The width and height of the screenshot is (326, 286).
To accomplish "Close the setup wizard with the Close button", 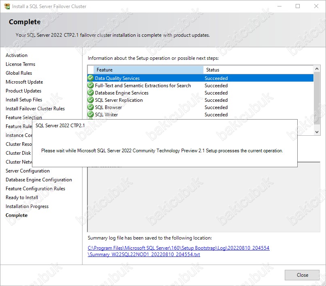I will tap(302, 275).
